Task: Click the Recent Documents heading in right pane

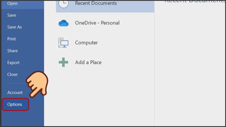Action: click(195, 1)
